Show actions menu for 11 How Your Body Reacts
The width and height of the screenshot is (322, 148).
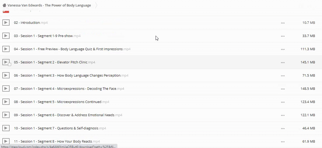(283, 142)
